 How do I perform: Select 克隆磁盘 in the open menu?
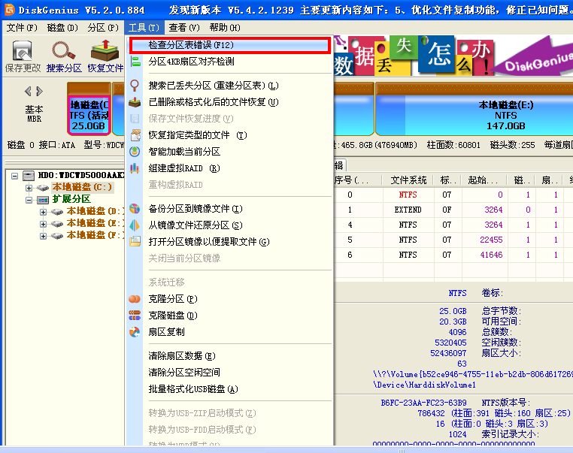tap(172, 316)
